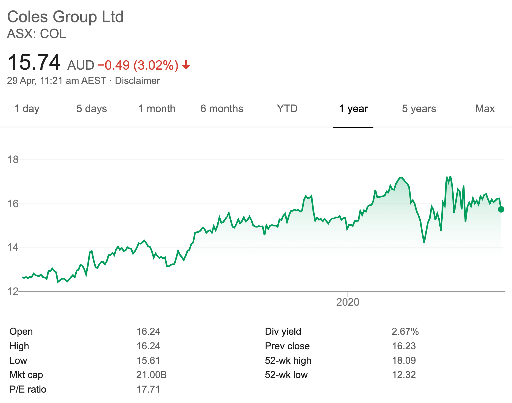Click the −0.49 (3.02%) price change text
Viewport: 512px width, 403px height.
(x=138, y=65)
